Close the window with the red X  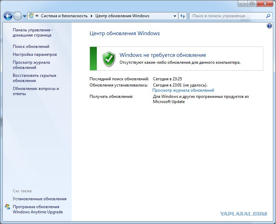265,3
